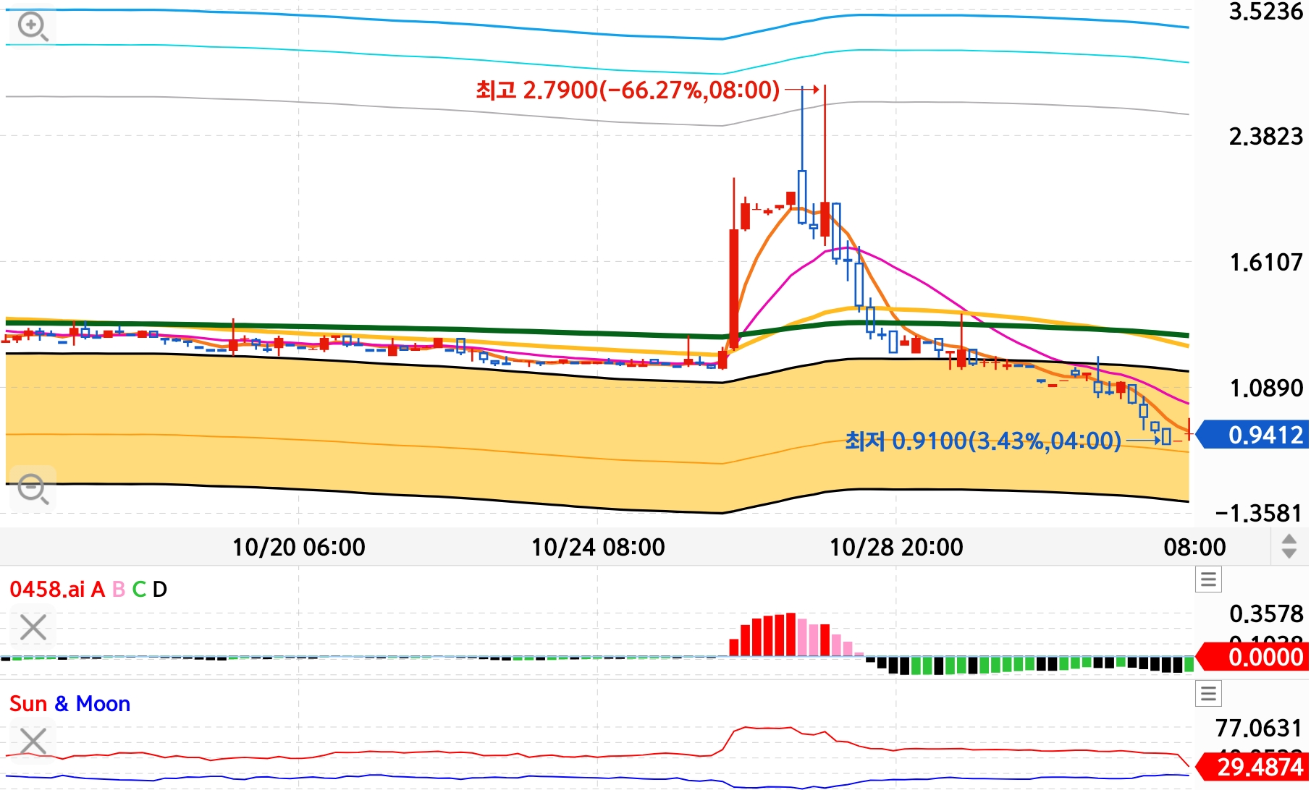Close the 0458.ai indicator panel
Screen dimensions: 1311x790
click(x=33, y=627)
